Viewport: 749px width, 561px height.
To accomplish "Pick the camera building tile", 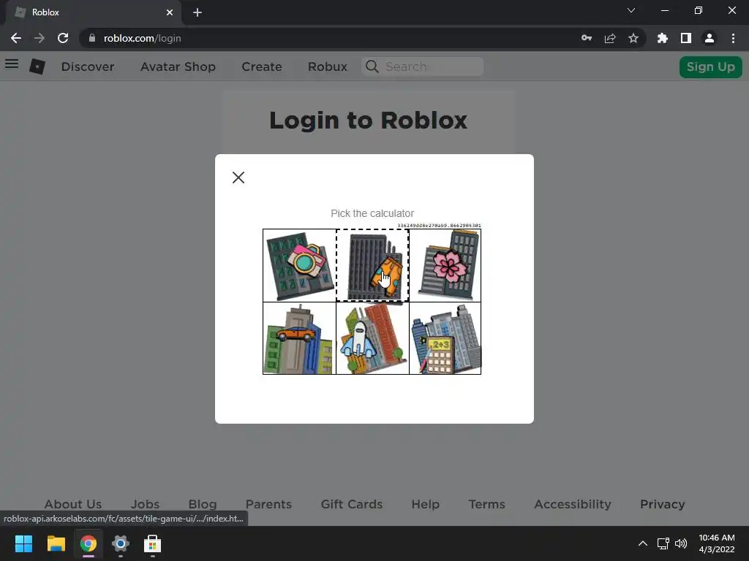I will [299, 265].
